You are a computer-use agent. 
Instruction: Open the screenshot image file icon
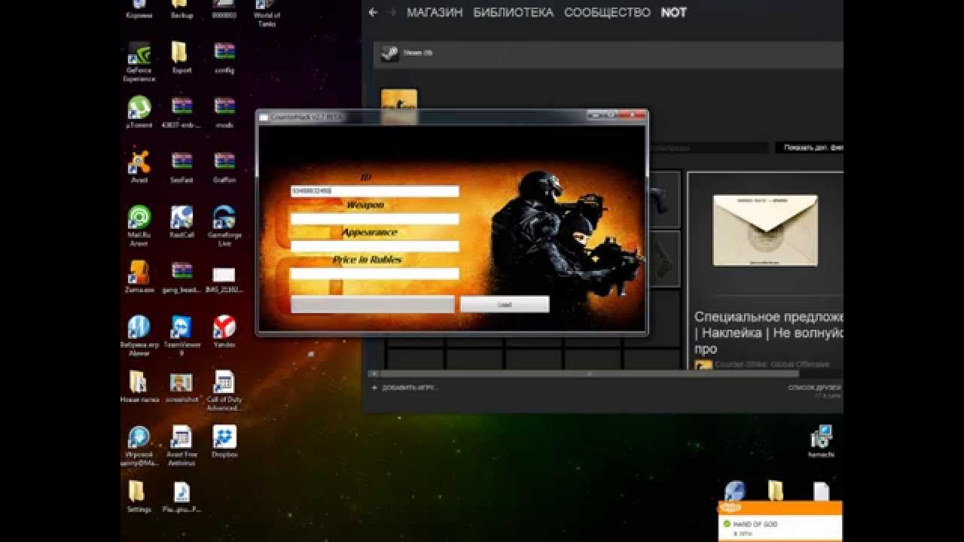click(x=182, y=387)
